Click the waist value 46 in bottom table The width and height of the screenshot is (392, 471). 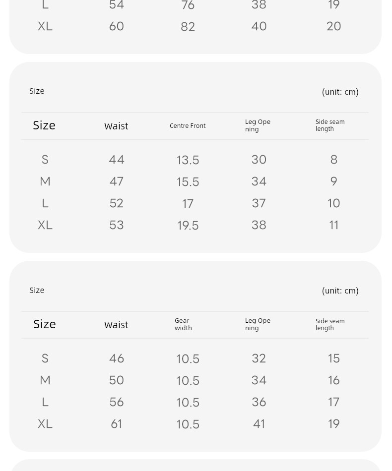point(116,358)
